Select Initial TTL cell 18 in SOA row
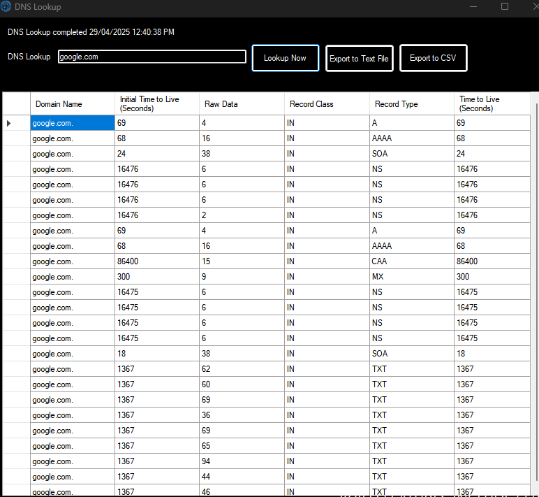The width and height of the screenshot is (539, 497). click(x=157, y=354)
